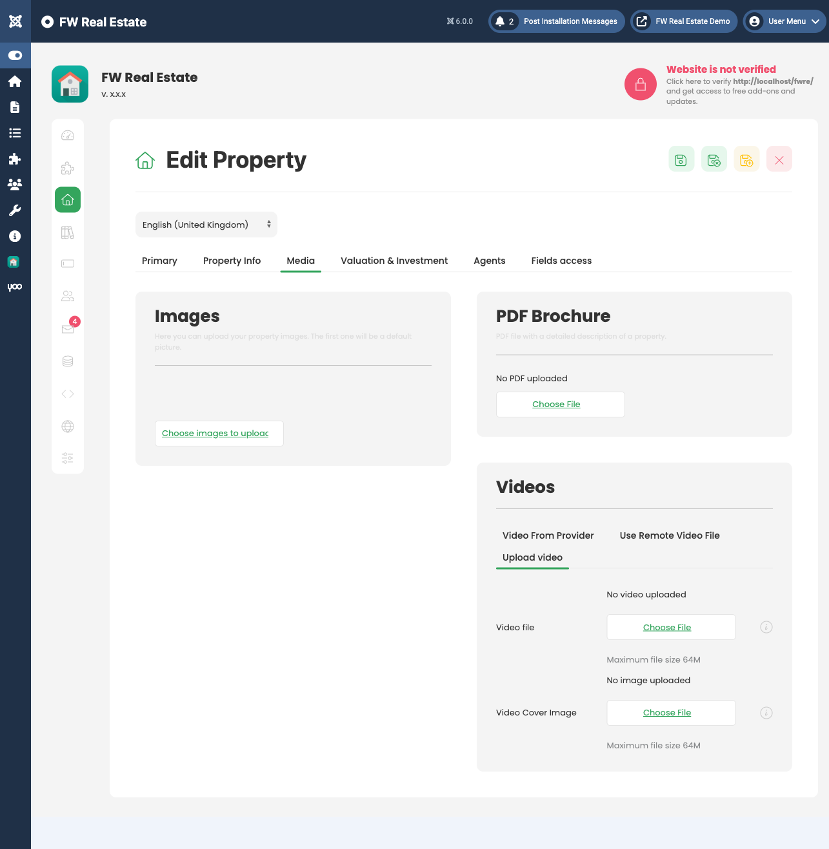The image size is (829, 849).
Task: Open Post Installation Messages notifications
Action: (556, 21)
